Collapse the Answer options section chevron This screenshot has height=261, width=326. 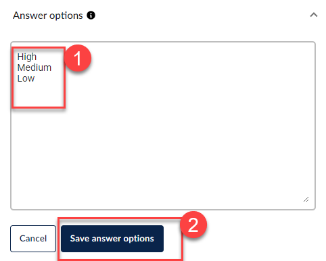[x=314, y=15]
